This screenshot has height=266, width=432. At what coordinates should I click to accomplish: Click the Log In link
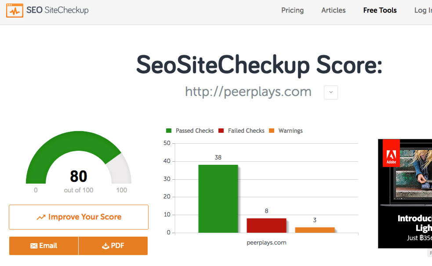pyautogui.click(x=423, y=11)
